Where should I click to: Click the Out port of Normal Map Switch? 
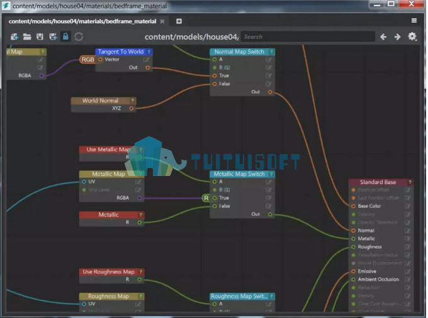click(270, 92)
